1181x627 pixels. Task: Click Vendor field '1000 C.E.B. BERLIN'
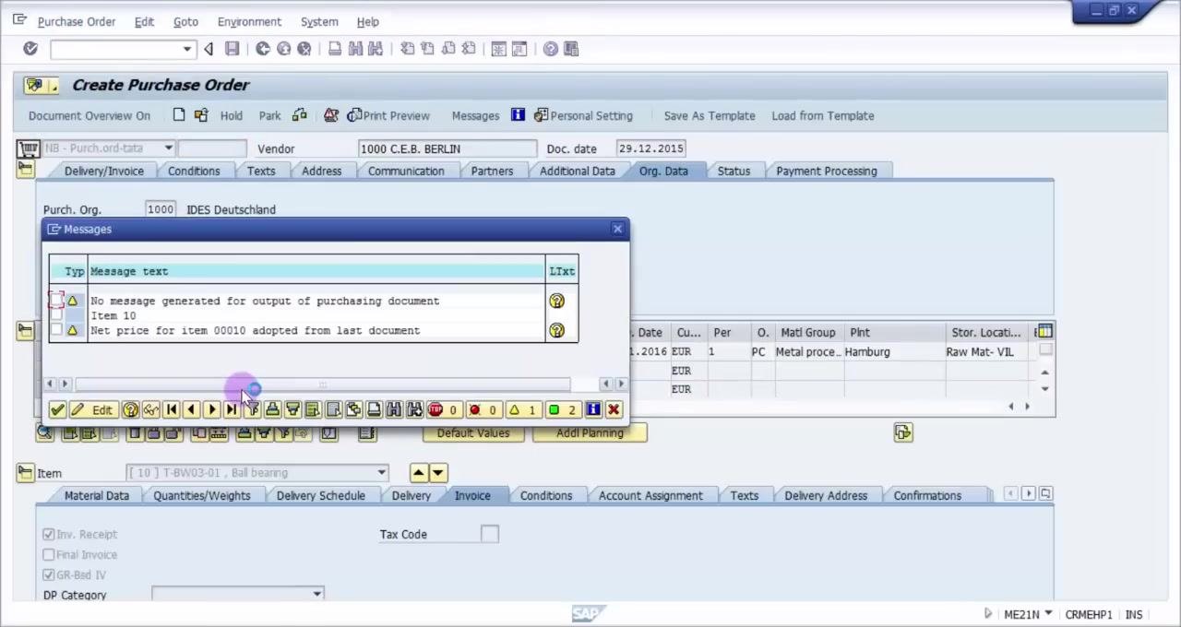point(447,148)
